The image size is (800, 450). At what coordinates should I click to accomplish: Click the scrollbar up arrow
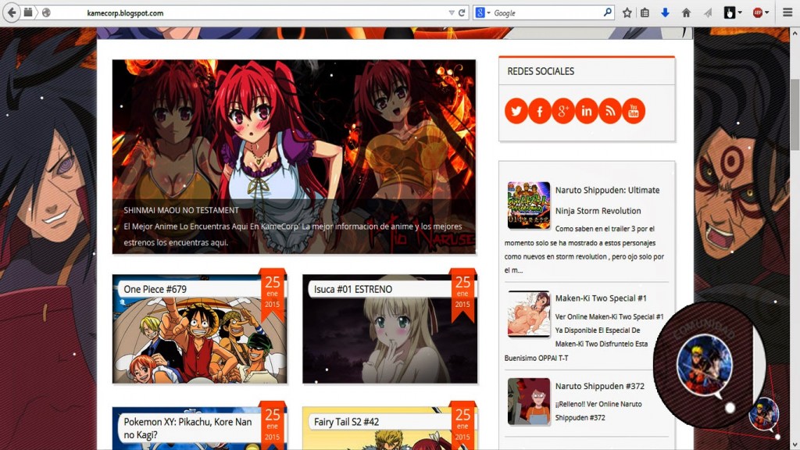coord(795,34)
